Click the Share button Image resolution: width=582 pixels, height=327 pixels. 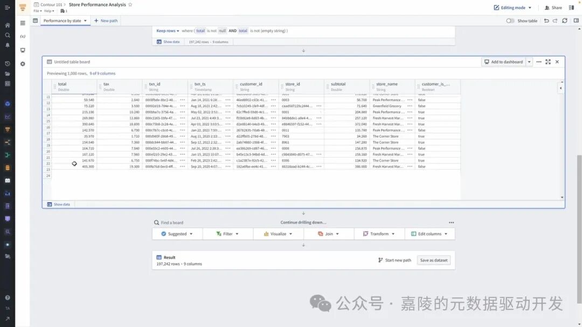coord(553,8)
